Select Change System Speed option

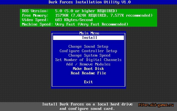pos(88,56)
